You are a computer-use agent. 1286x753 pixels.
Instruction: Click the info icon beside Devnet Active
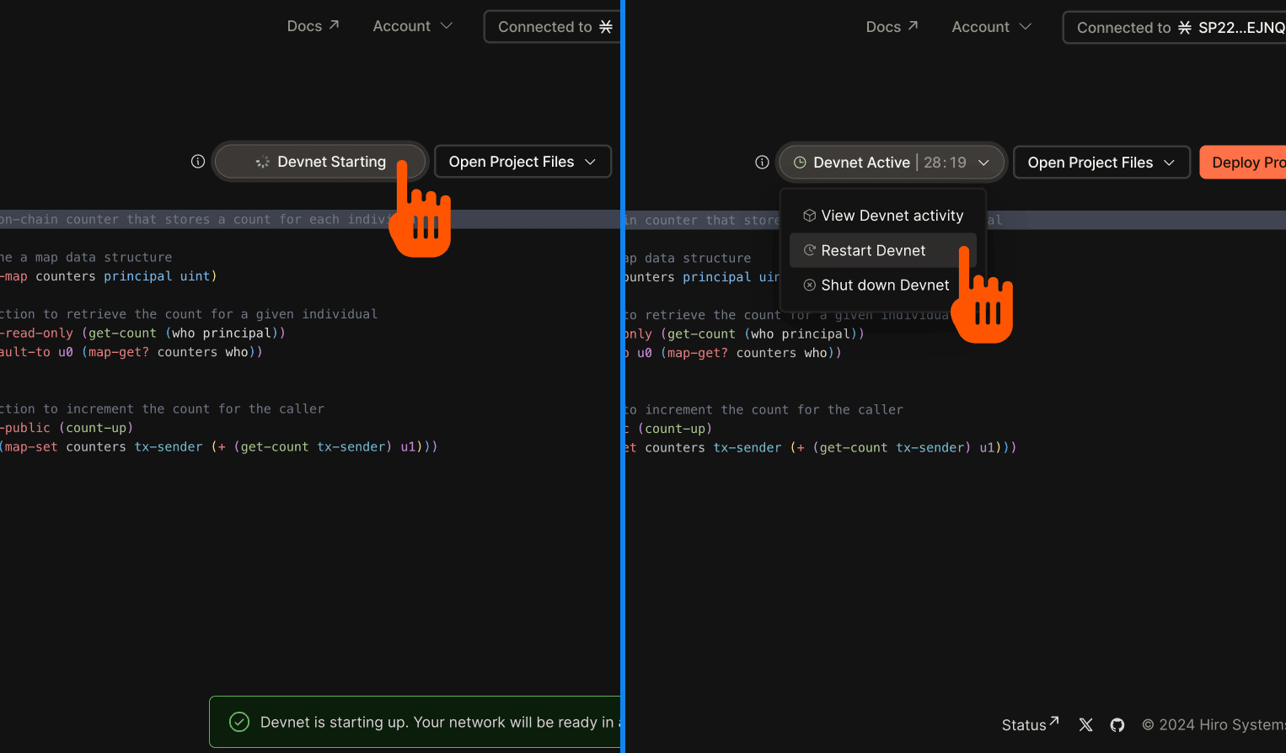[x=762, y=162]
